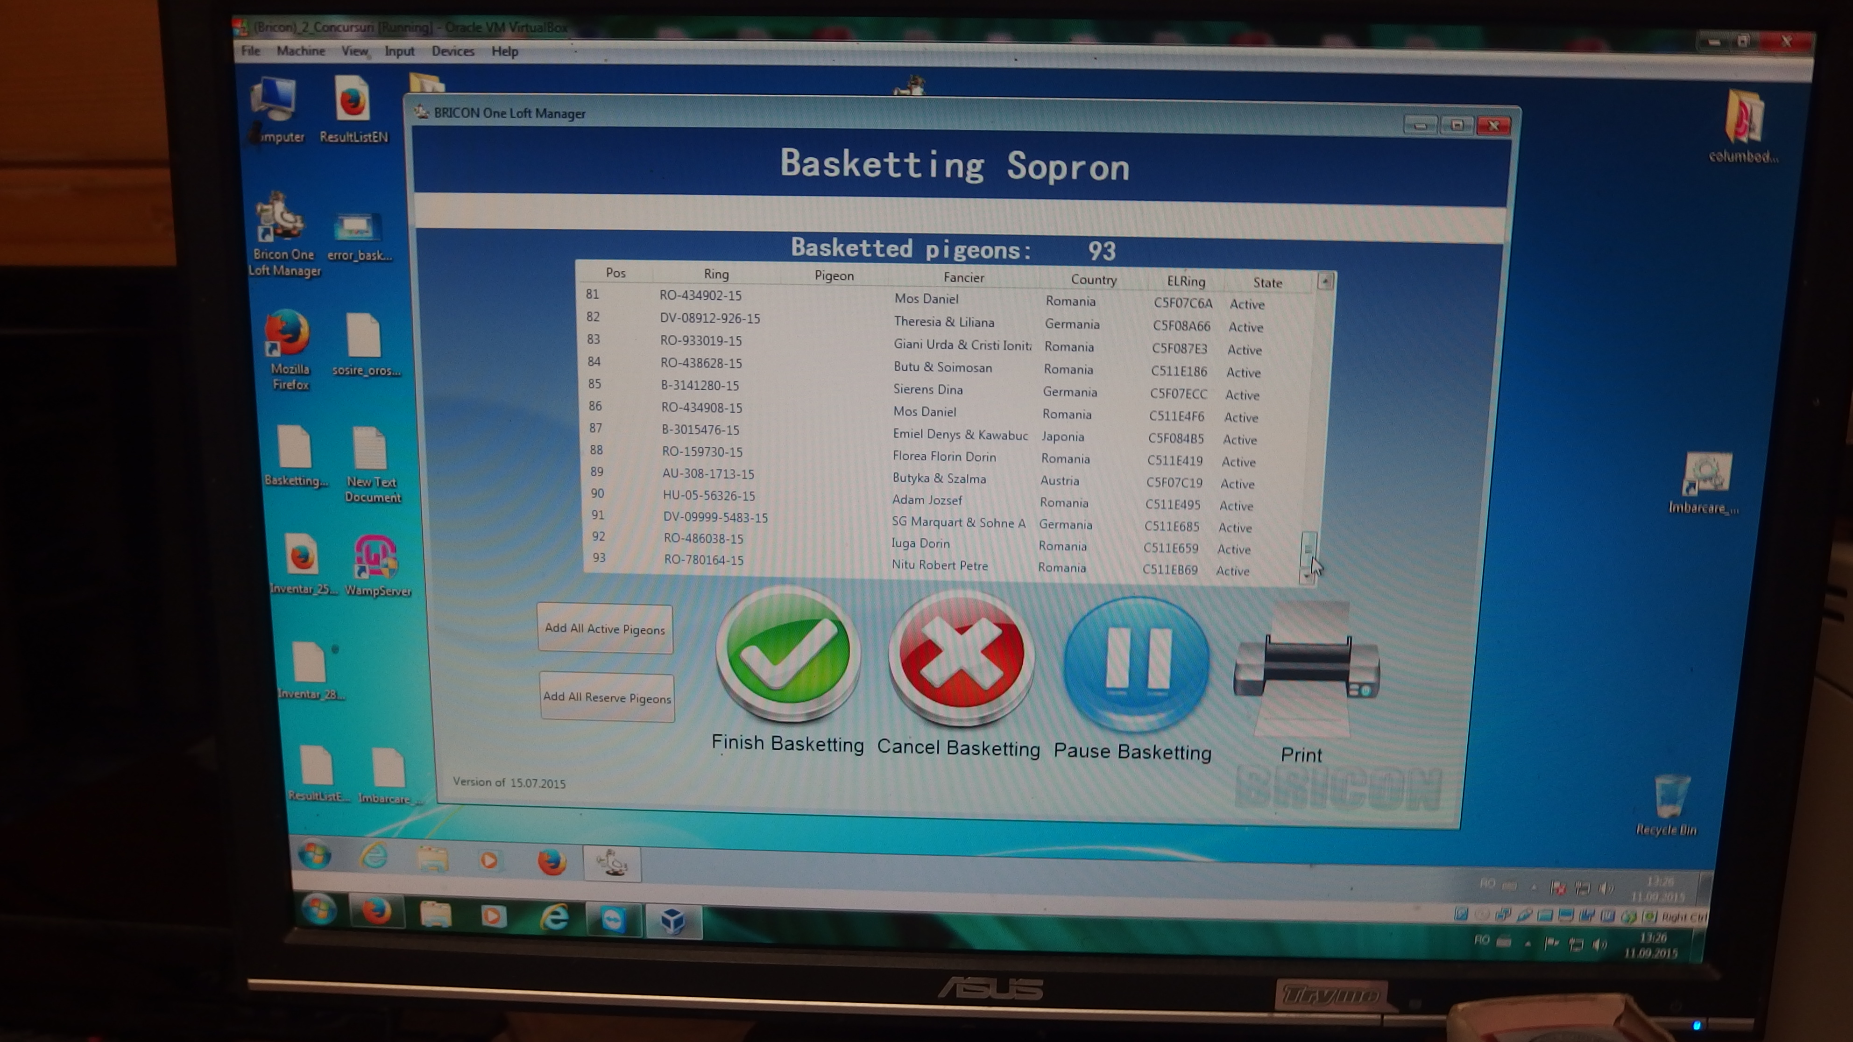Click the Pos column header
Image resolution: width=1853 pixels, height=1042 pixels.
click(x=616, y=273)
